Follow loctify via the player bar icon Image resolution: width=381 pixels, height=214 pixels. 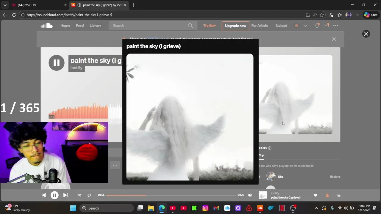tap(327, 195)
